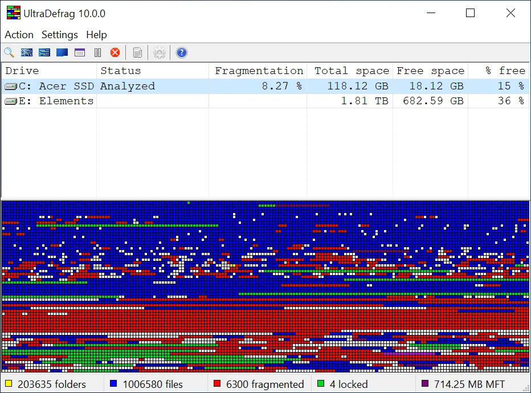This screenshot has width=531, height=393.
Task: Click the Optimize MFT icon
Action: [x=80, y=52]
